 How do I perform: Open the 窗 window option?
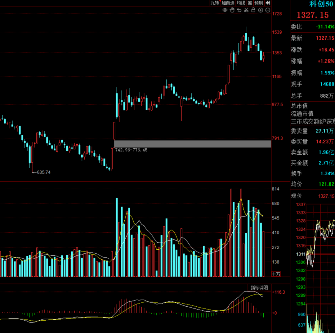(x=250, y=3)
